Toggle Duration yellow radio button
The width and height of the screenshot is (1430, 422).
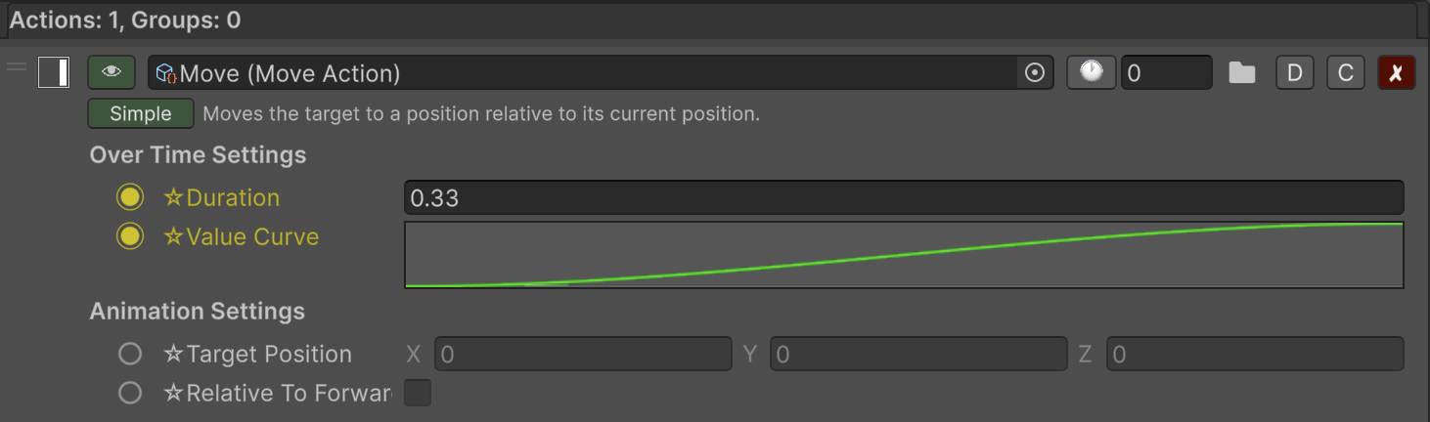[130, 197]
